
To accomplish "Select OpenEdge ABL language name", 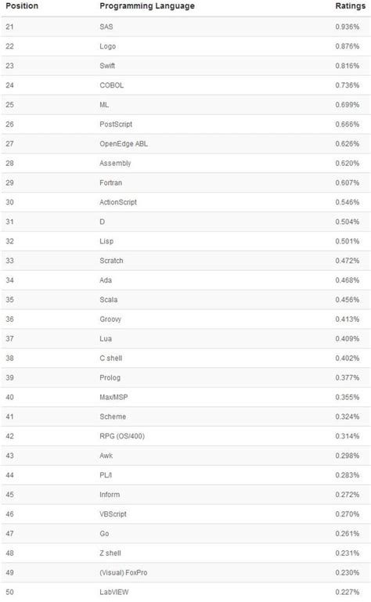I will click(124, 143).
